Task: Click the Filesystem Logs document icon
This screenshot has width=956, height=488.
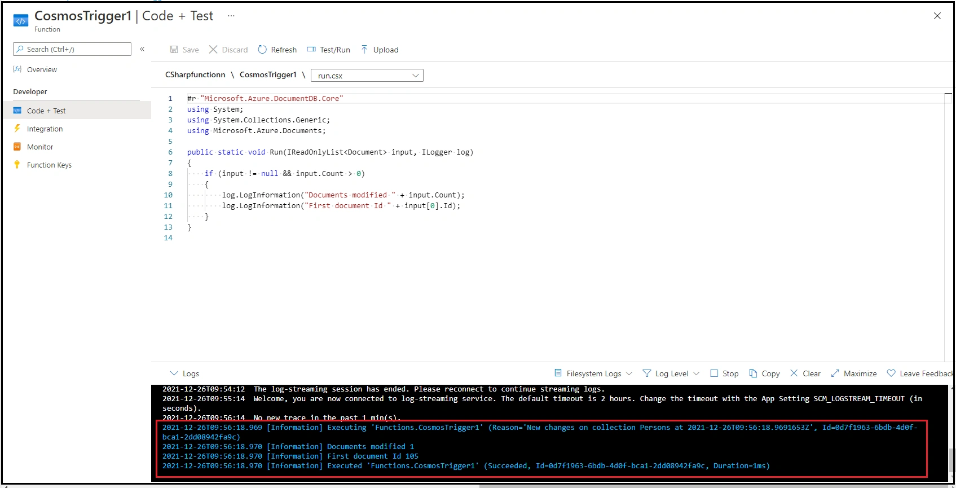Action: (558, 373)
